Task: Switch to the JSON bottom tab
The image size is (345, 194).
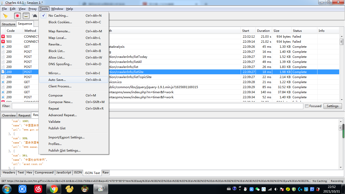Action: click(78, 173)
